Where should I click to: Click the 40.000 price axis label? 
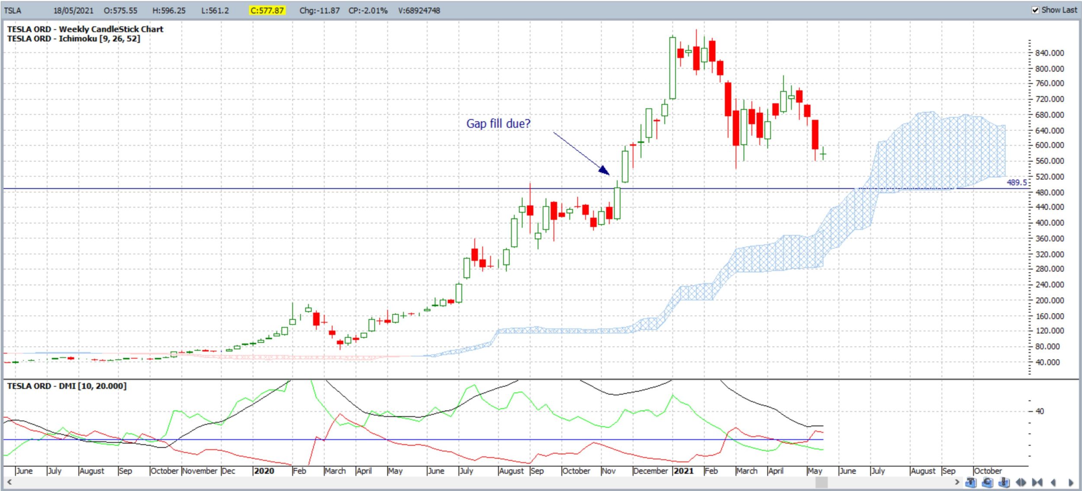(1048, 362)
